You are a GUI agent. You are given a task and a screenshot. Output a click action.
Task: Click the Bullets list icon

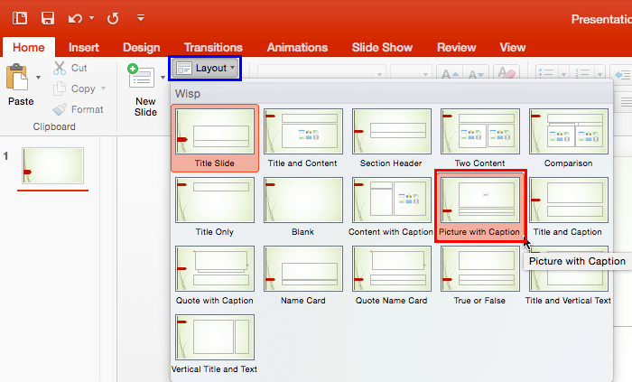coord(546,73)
